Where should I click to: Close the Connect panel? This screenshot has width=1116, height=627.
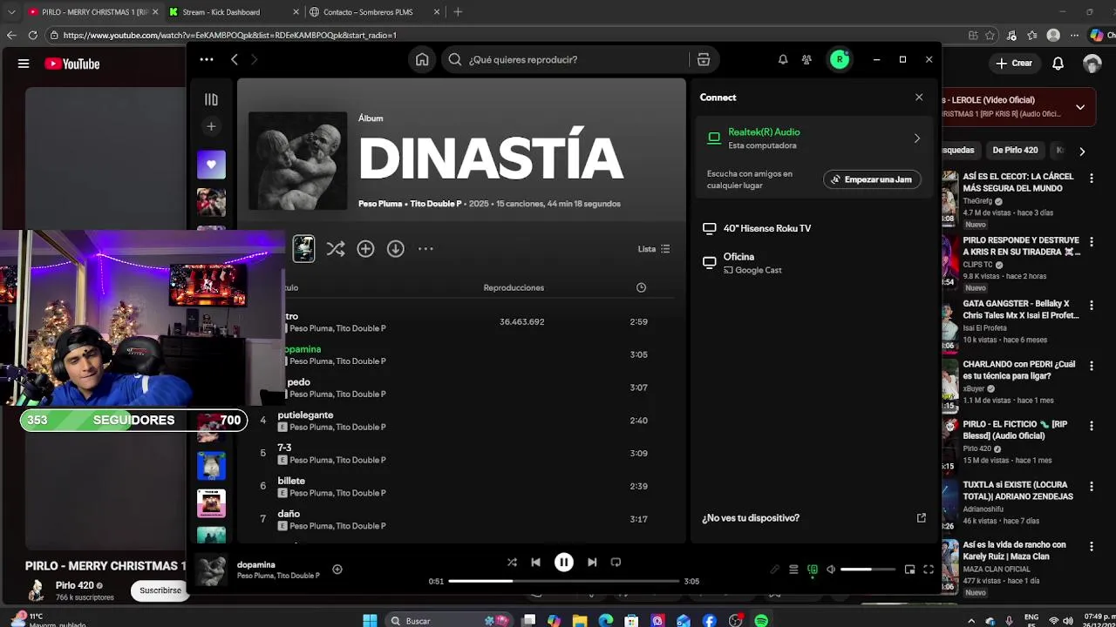pyautogui.click(x=919, y=98)
